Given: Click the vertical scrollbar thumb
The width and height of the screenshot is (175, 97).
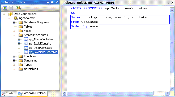Looking at the screenshot, I should coord(172,43).
